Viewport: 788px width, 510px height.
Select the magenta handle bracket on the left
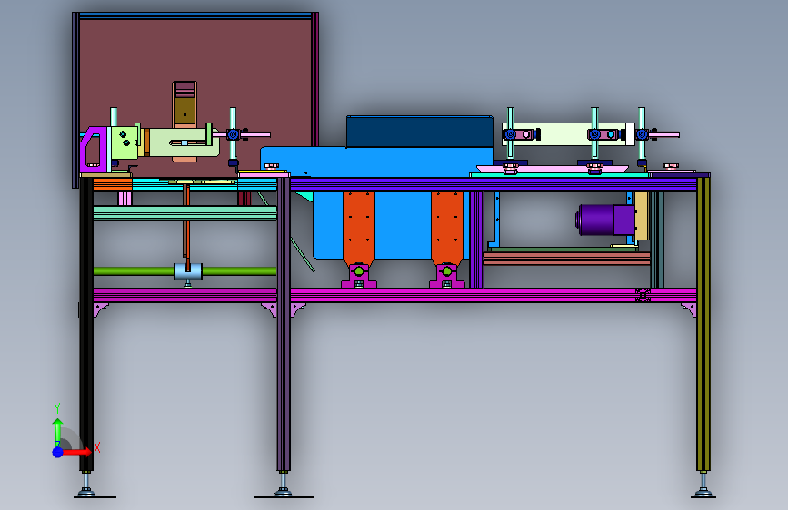(x=94, y=149)
